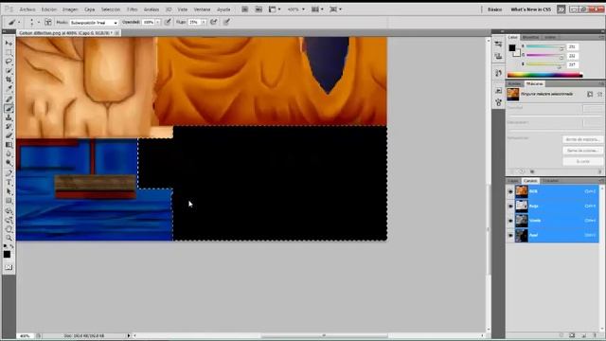
Task: Select the Crop tool
Action: click(x=9, y=80)
